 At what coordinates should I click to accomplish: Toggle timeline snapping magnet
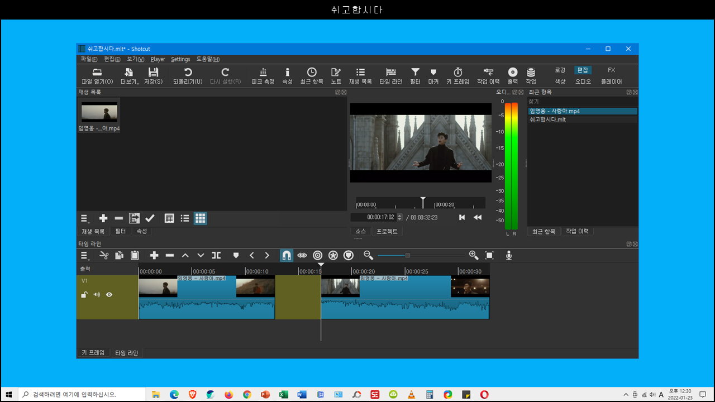coord(286,255)
